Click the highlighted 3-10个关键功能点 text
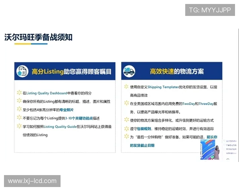Image resolution: width=239 pixels, height=191 pixels. point(79,118)
